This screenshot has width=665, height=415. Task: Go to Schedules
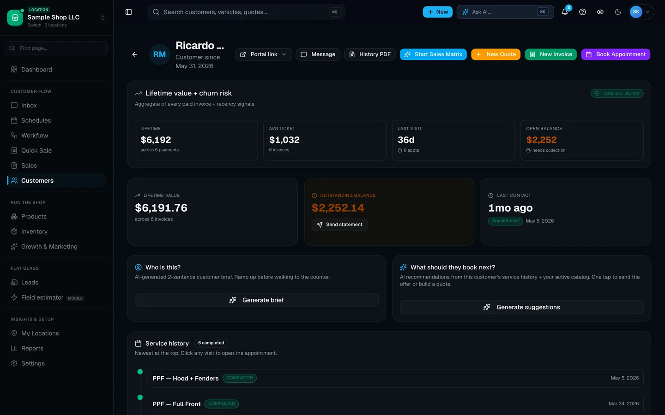[56, 120]
